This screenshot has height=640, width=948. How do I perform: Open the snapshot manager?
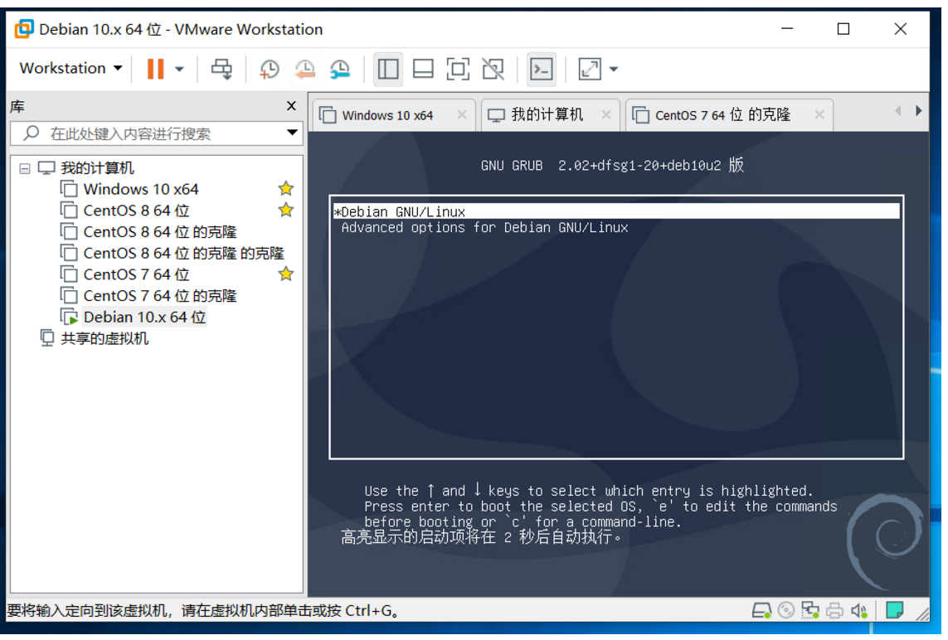340,69
